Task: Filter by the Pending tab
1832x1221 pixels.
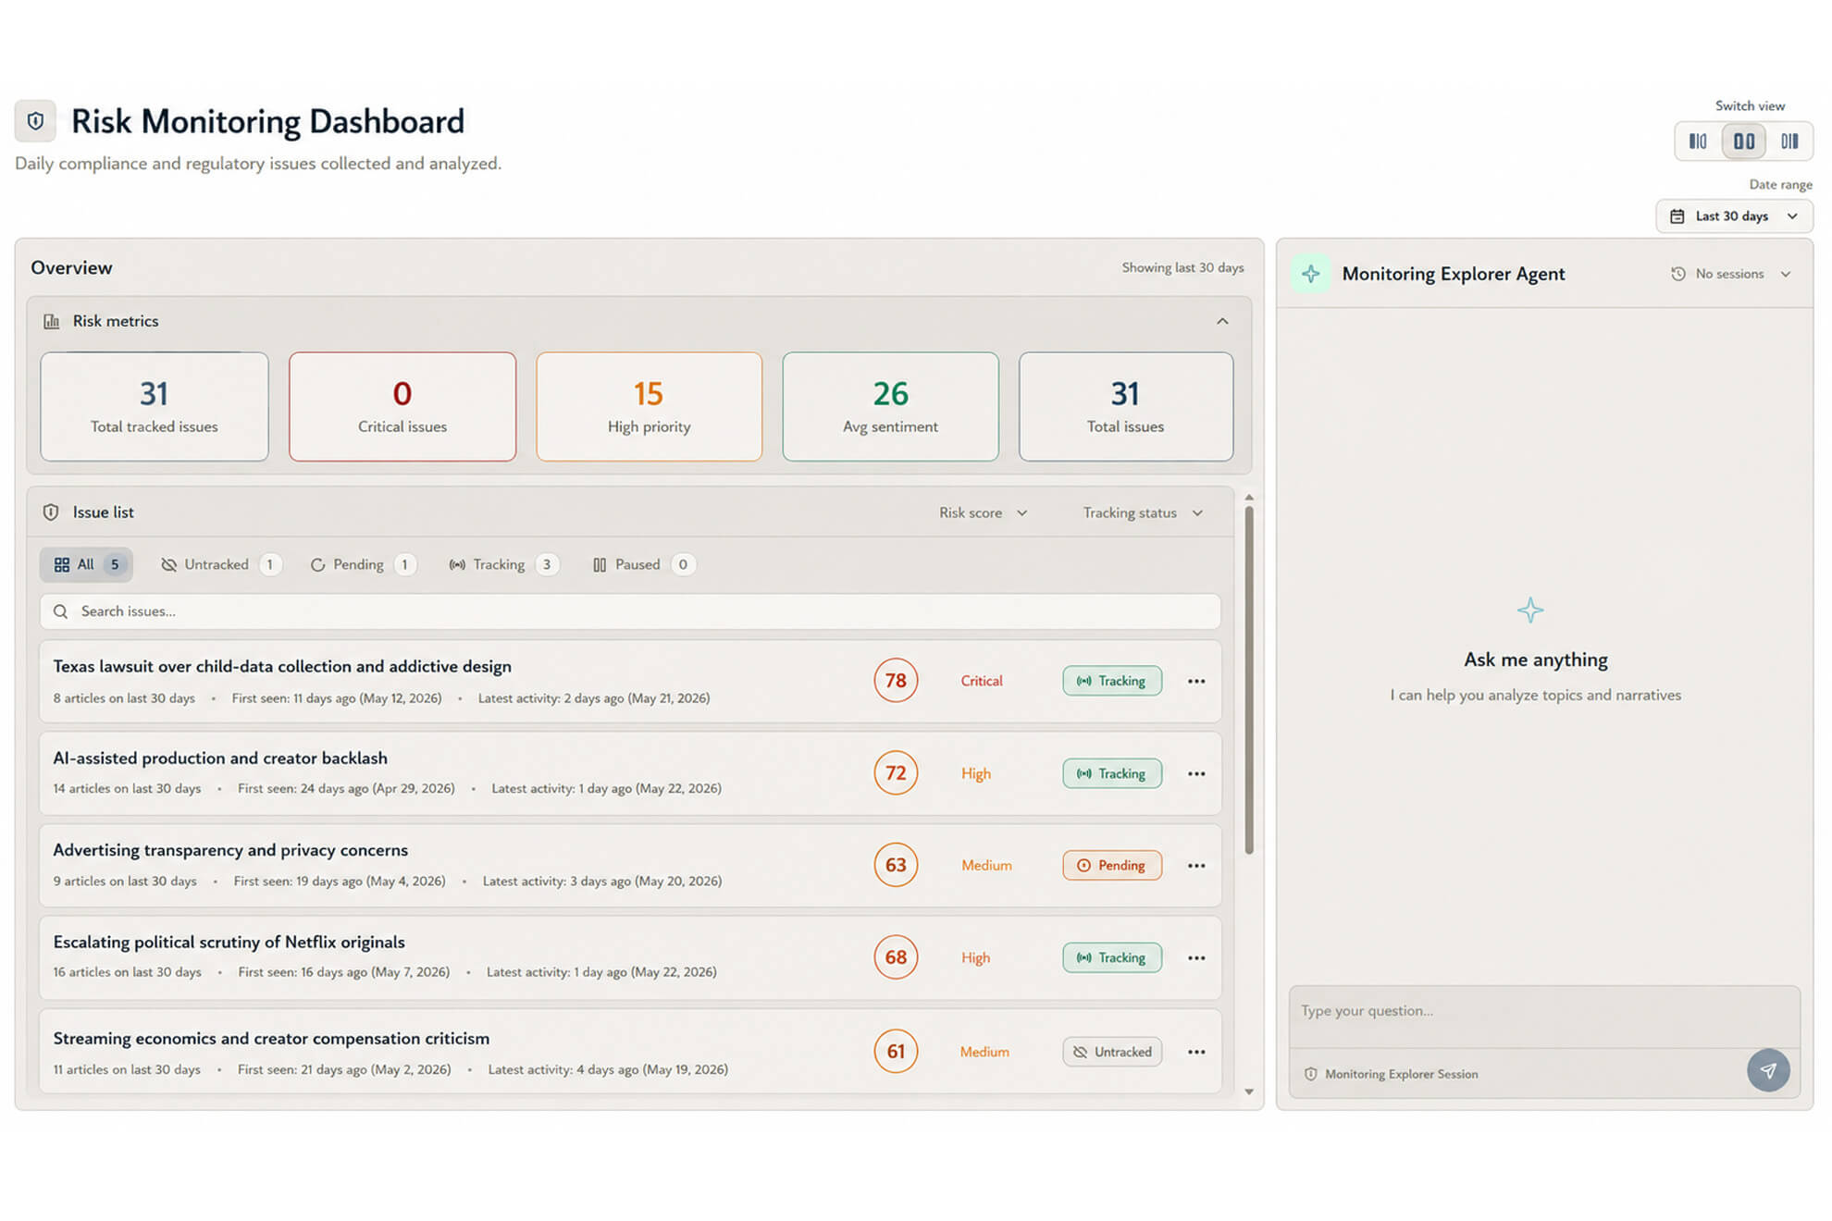Action: click(x=362, y=564)
